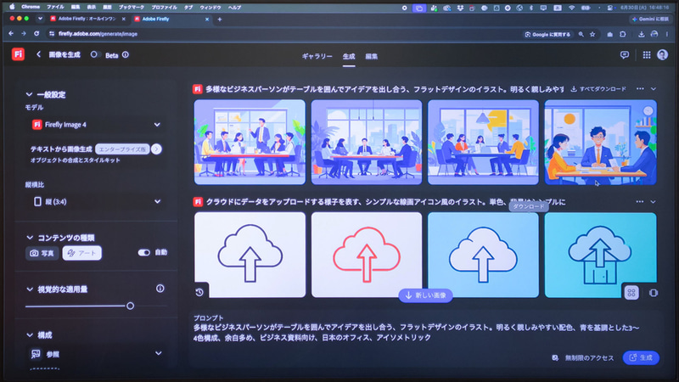Collapse the 視覚的な適用量 section

coord(30,289)
